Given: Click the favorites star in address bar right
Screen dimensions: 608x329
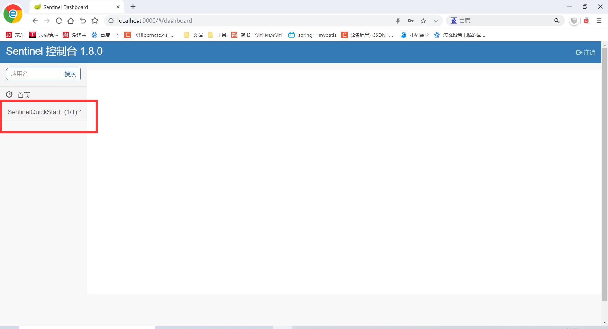Looking at the screenshot, I should tap(423, 21).
